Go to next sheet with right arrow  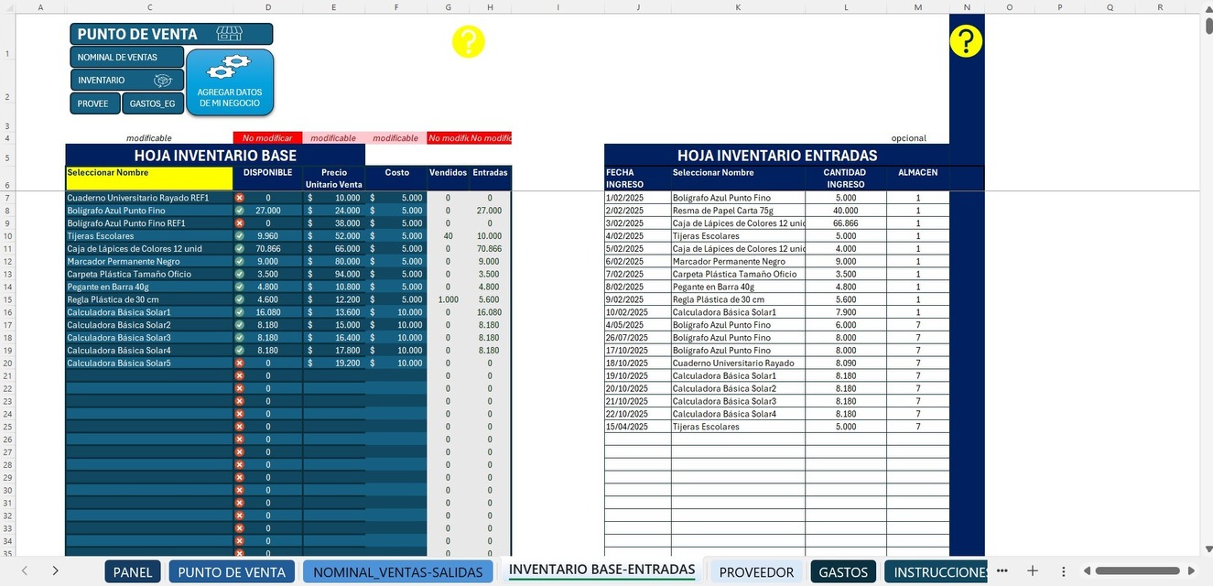coord(56,571)
